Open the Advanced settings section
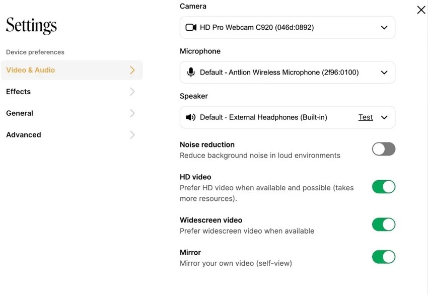428x295 pixels. (x=72, y=135)
